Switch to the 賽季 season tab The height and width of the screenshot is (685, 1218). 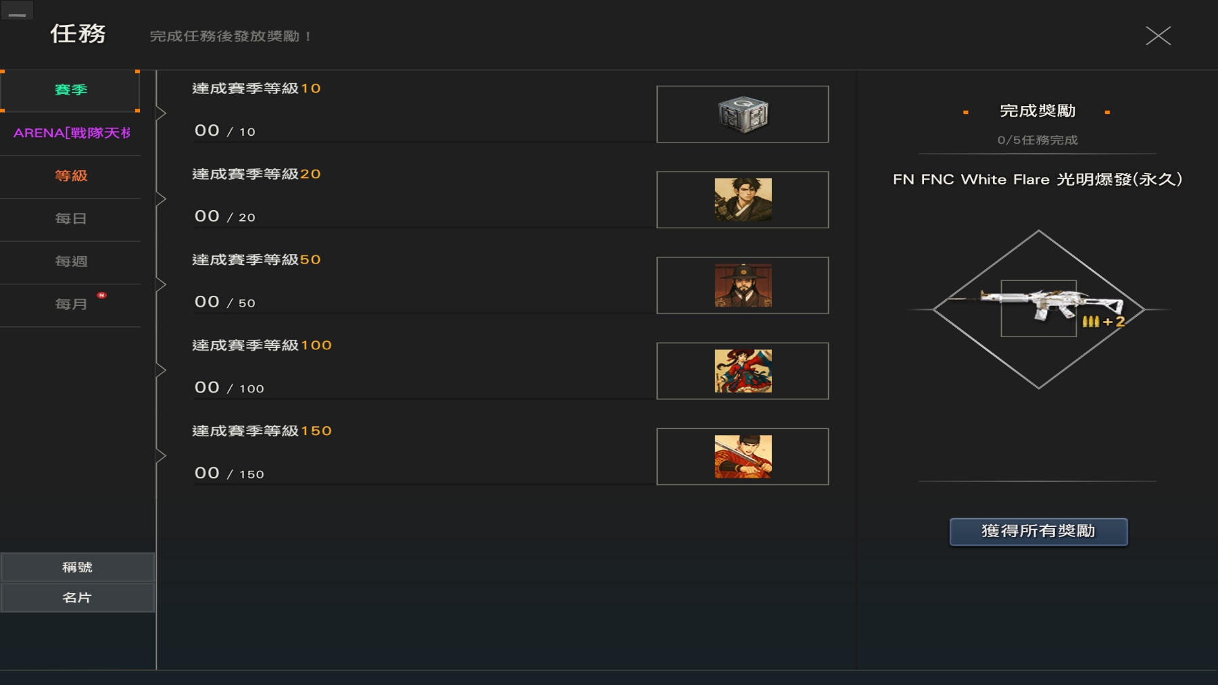click(70, 91)
